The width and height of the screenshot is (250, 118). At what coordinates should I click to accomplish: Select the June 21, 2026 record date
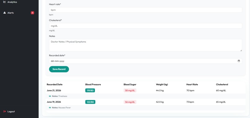pos(54,91)
